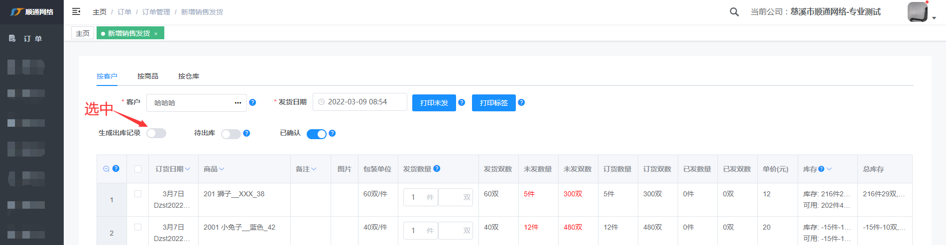Click the search magnifier icon in header
This screenshot has width=946, height=245.
(734, 12)
